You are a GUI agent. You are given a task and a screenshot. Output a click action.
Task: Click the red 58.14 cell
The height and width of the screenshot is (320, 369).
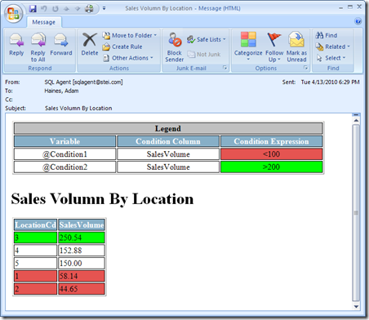pyautogui.click(x=82, y=276)
